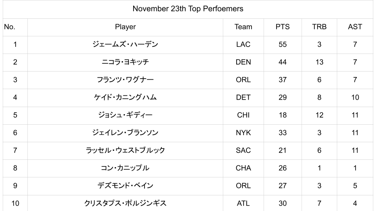Select player cell ケイド・カニングハム
This screenshot has height=211, width=376.
[x=125, y=97]
